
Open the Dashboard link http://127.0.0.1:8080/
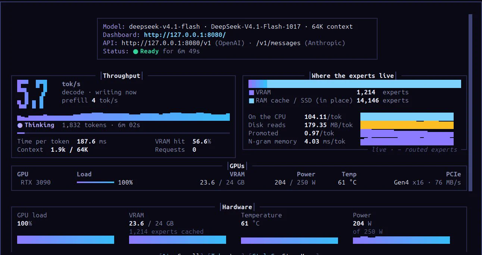(185, 35)
